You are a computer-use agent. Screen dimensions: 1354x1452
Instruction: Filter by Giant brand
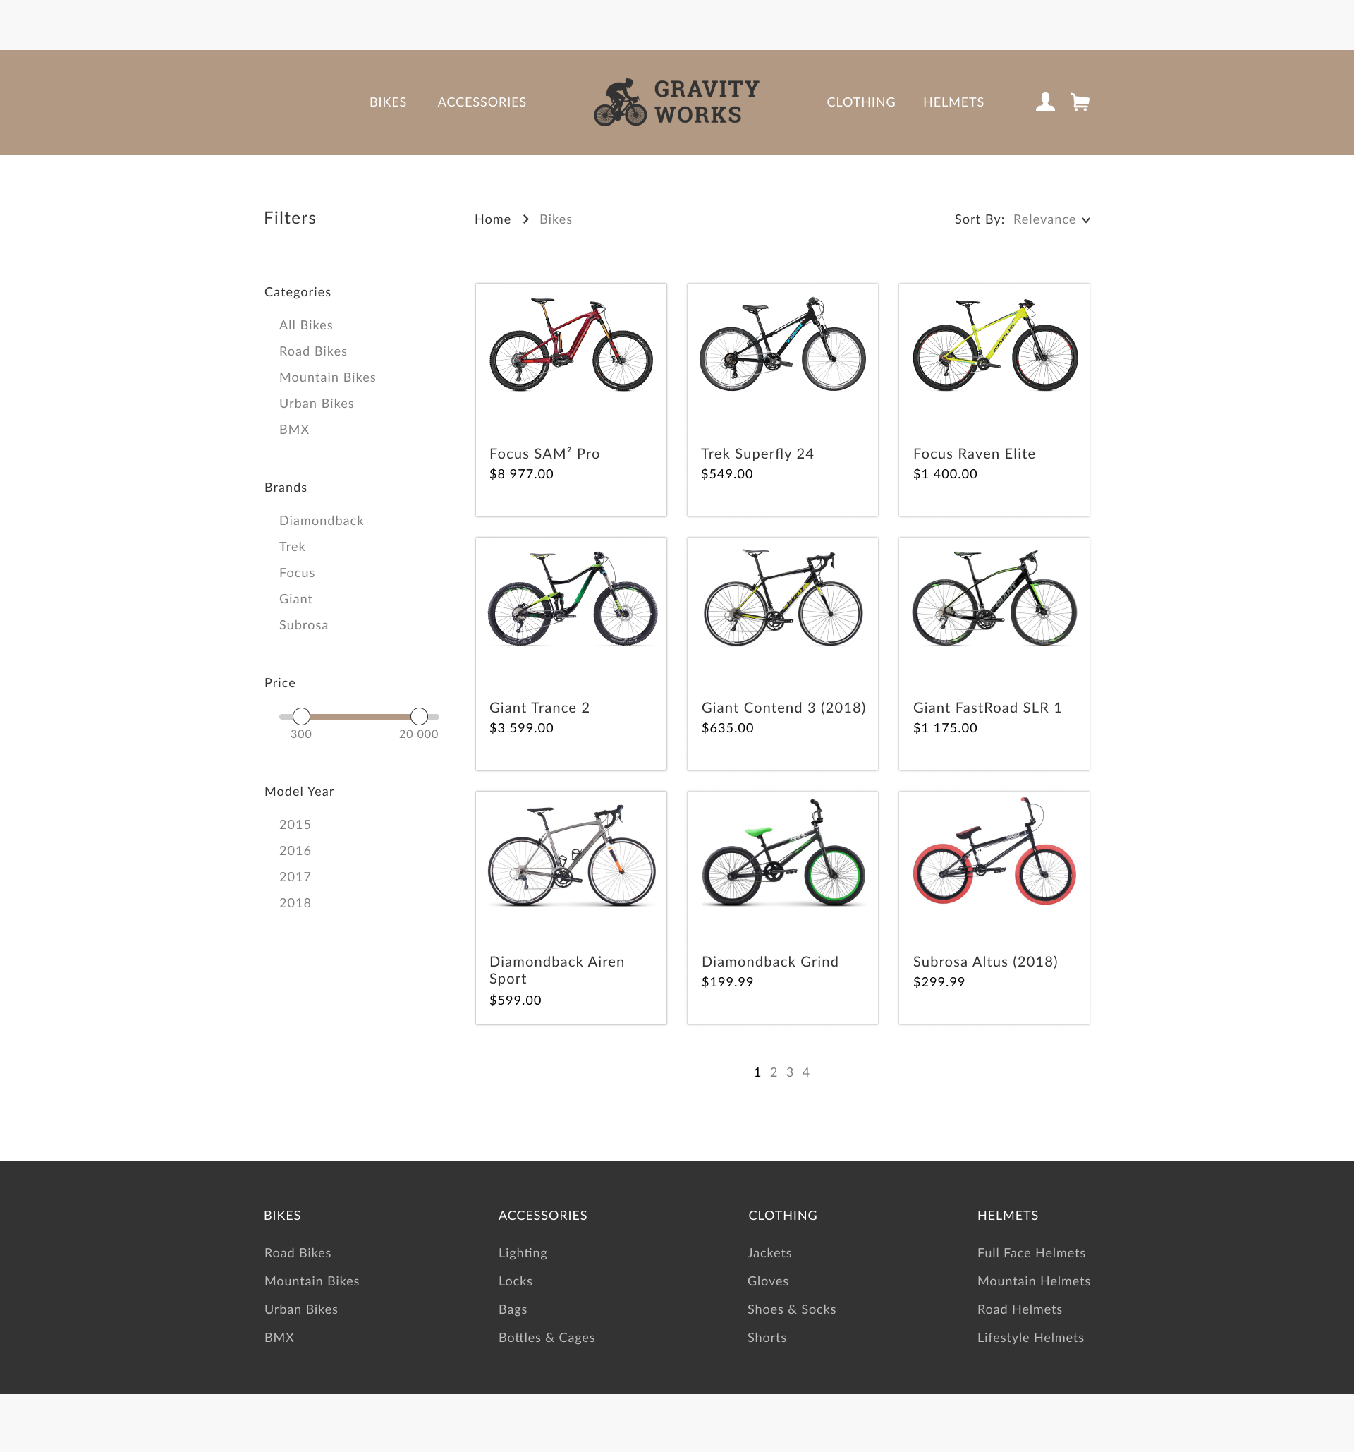pos(295,599)
